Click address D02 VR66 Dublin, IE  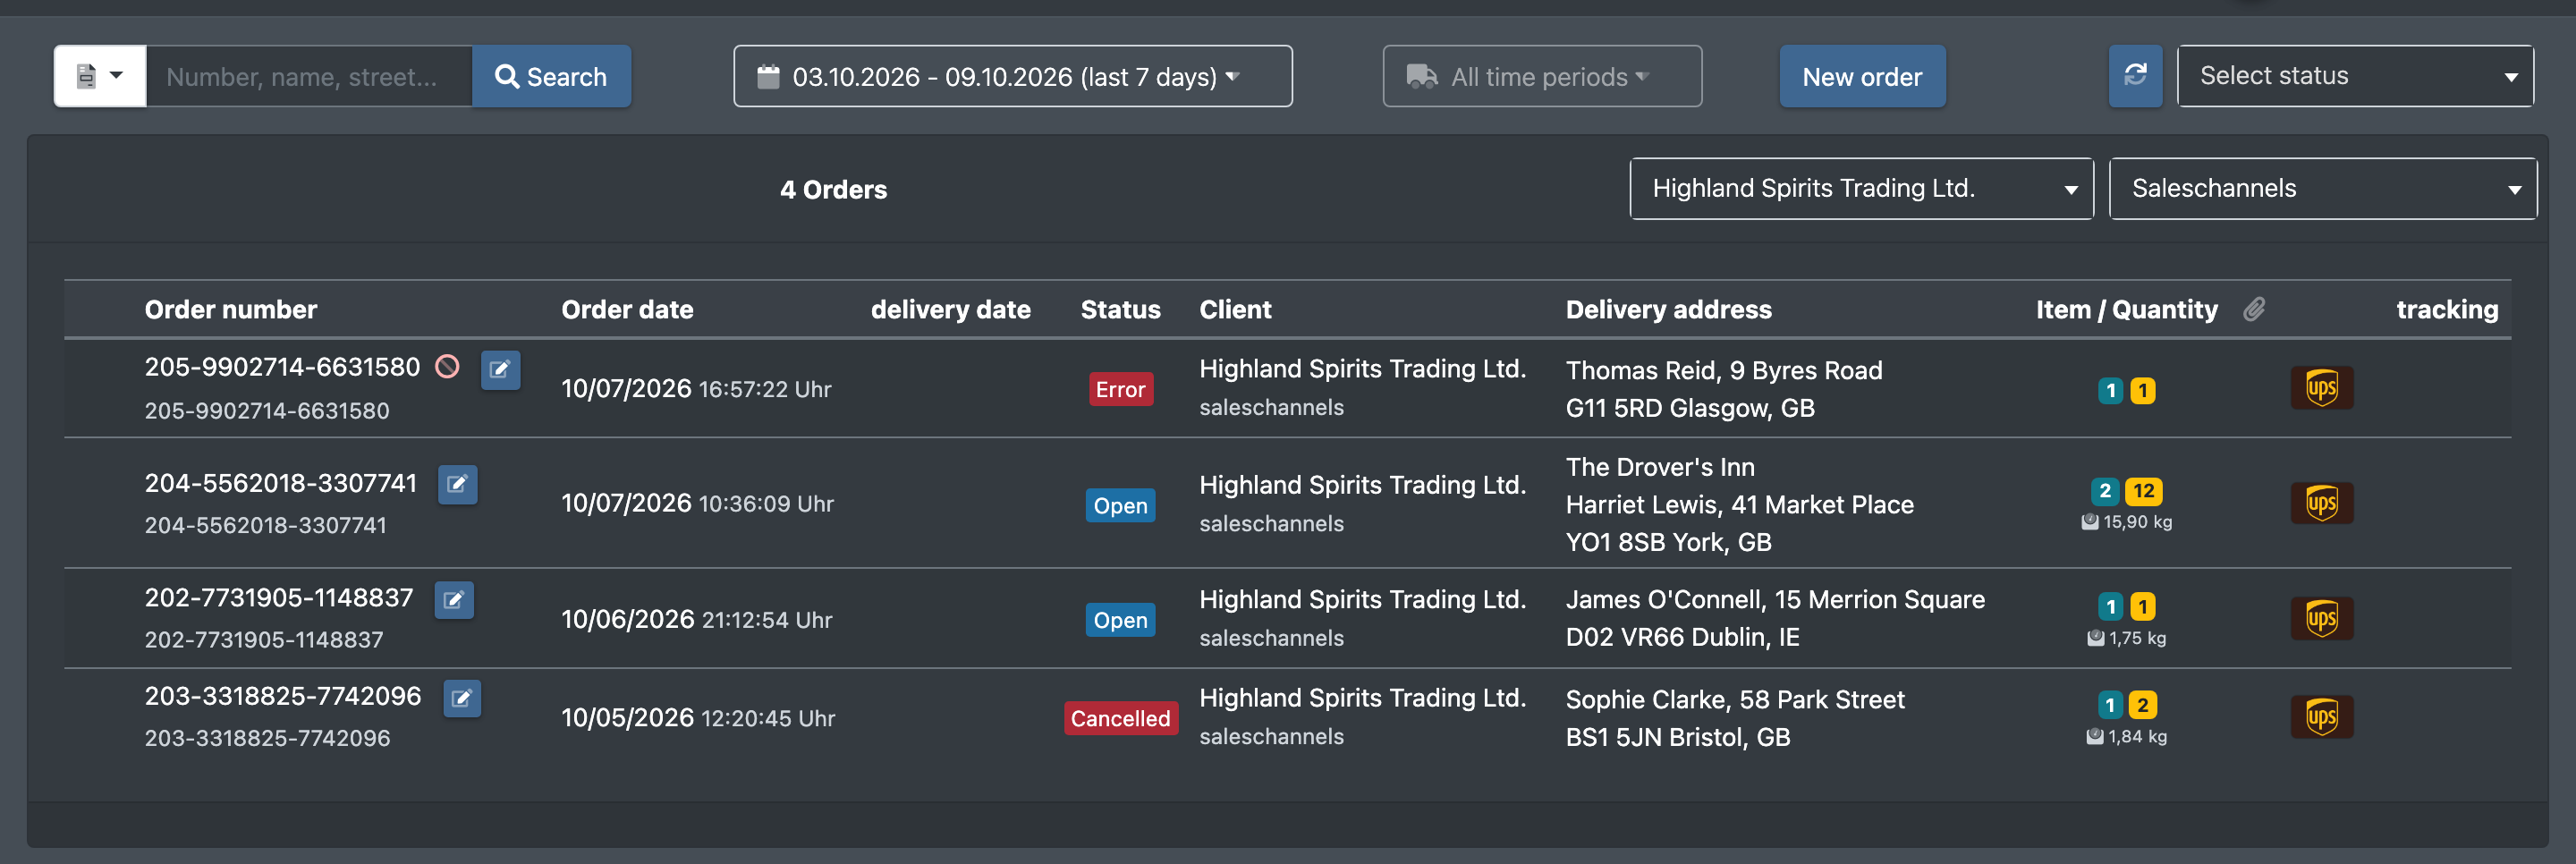click(x=1682, y=637)
